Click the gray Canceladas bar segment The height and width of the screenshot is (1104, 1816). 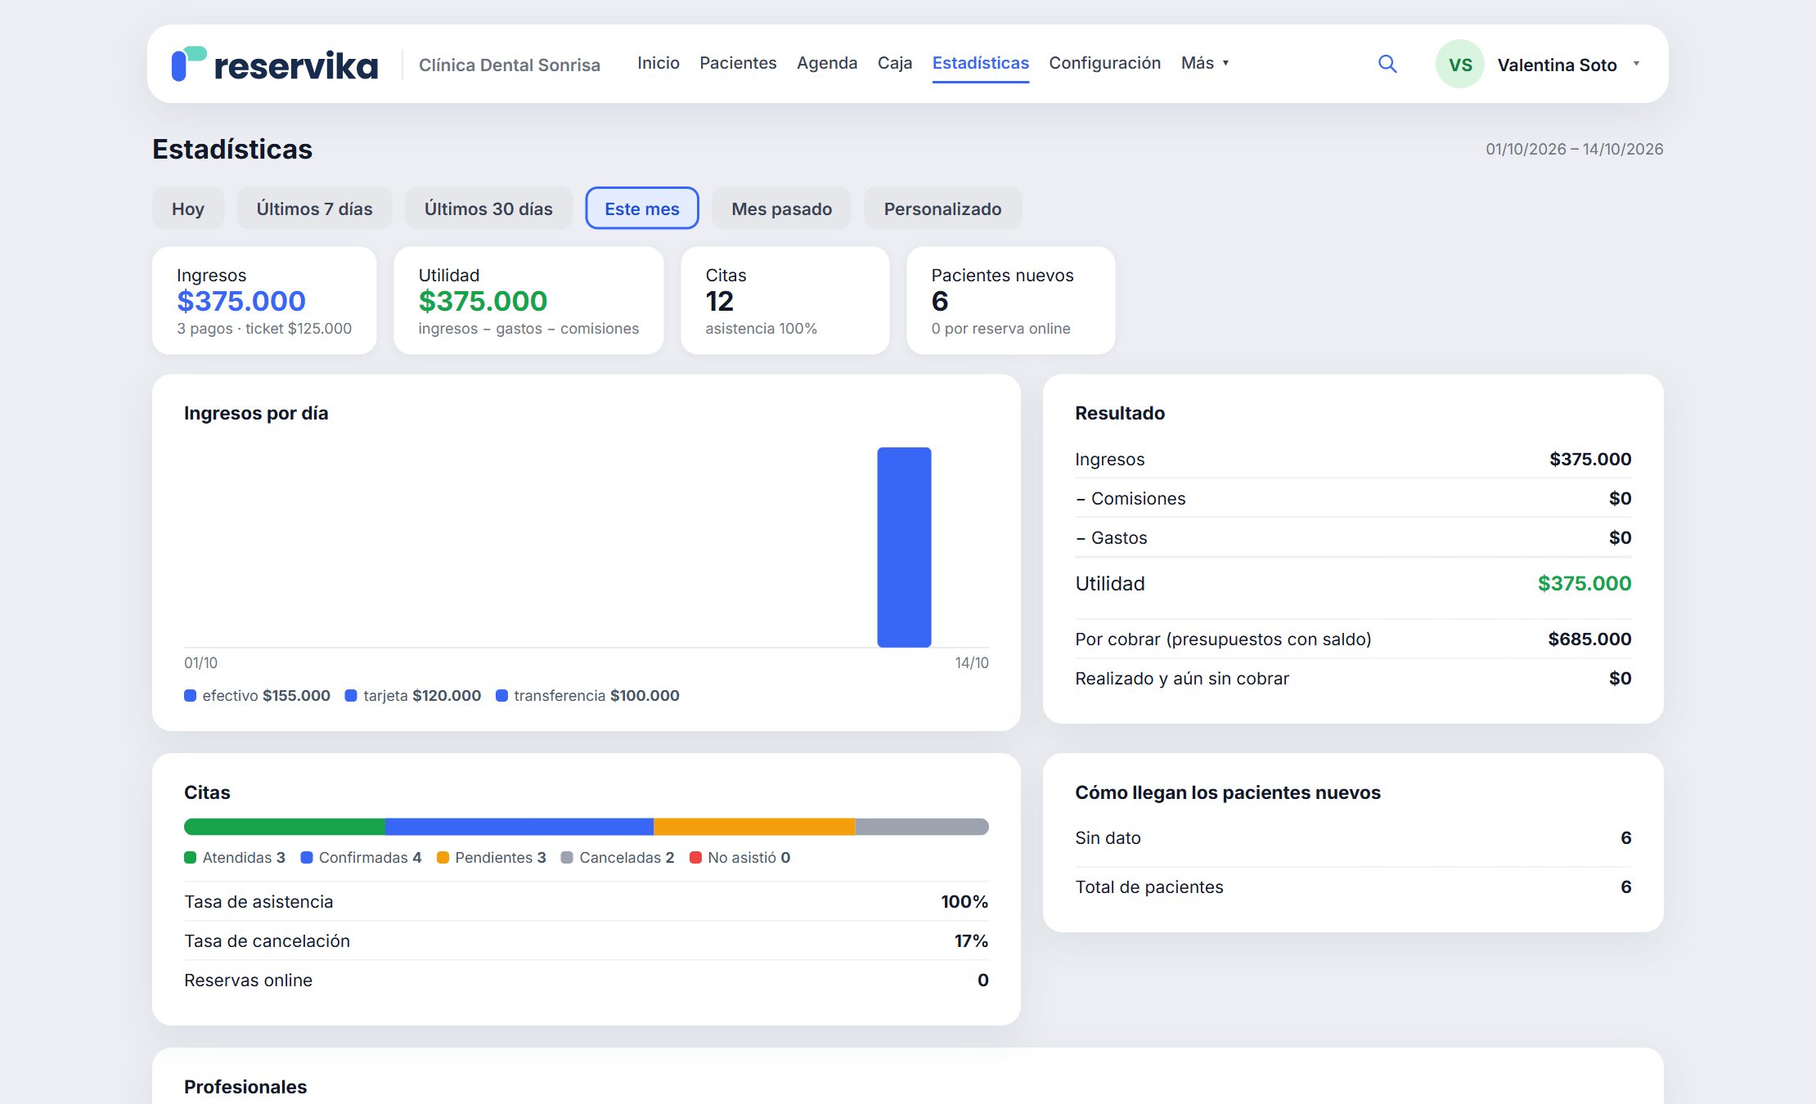click(922, 827)
